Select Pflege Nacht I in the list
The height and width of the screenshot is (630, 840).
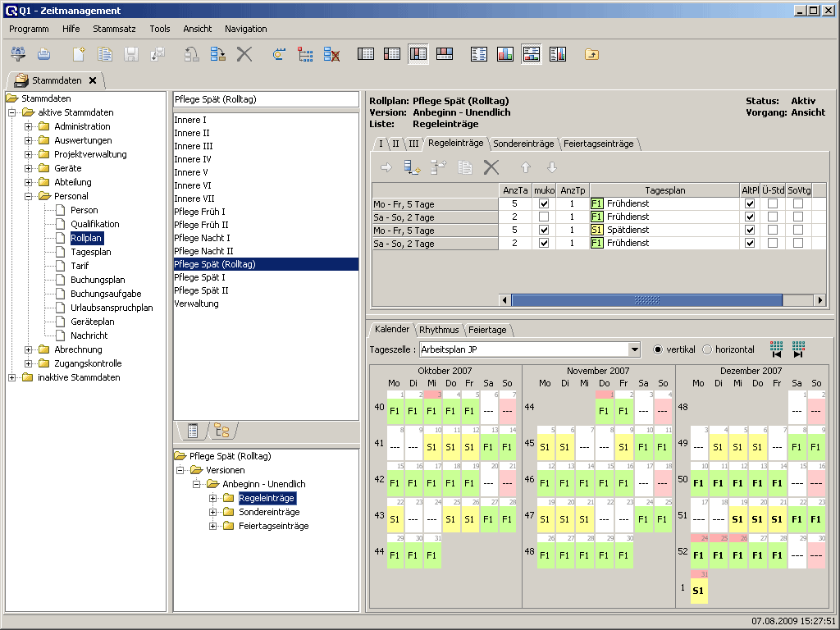click(x=203, y=238)
